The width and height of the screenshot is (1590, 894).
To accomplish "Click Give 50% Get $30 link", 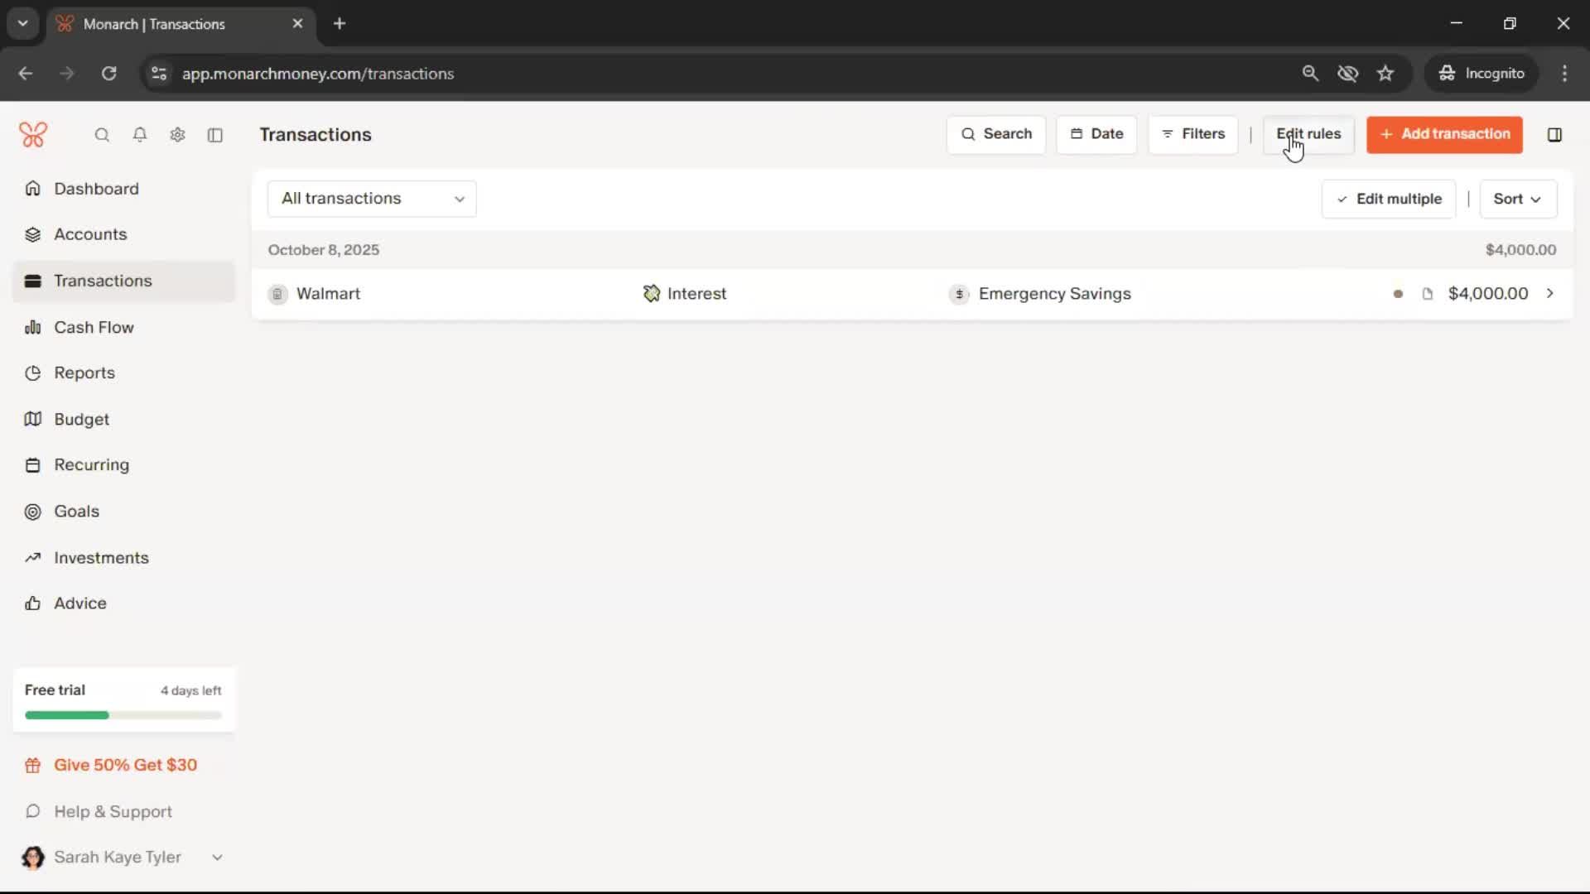I will (125, 765).
